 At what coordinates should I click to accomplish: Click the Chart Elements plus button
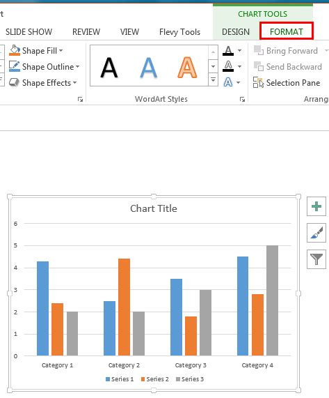[316, 206]
